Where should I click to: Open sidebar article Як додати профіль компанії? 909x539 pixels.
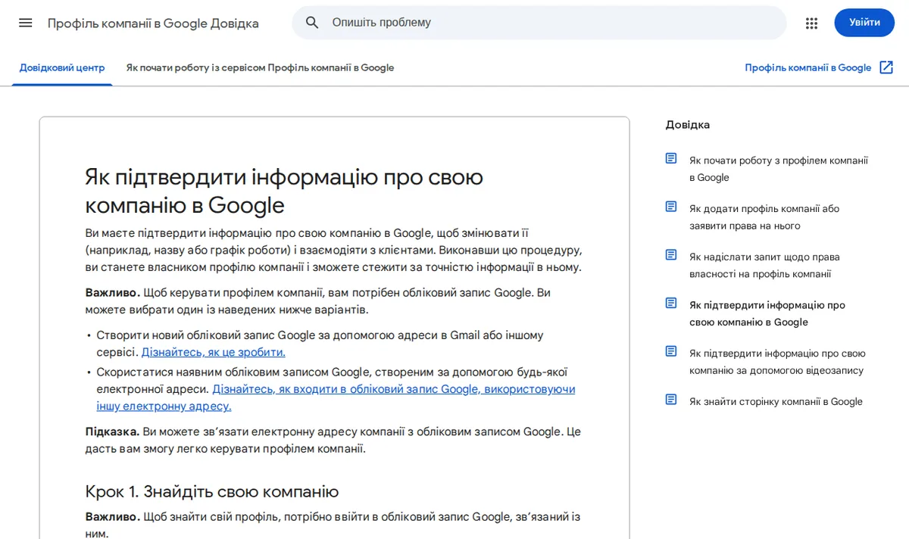tap(764, 217)
